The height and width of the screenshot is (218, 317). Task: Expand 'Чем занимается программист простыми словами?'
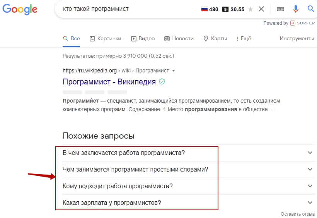click(189, 170)
